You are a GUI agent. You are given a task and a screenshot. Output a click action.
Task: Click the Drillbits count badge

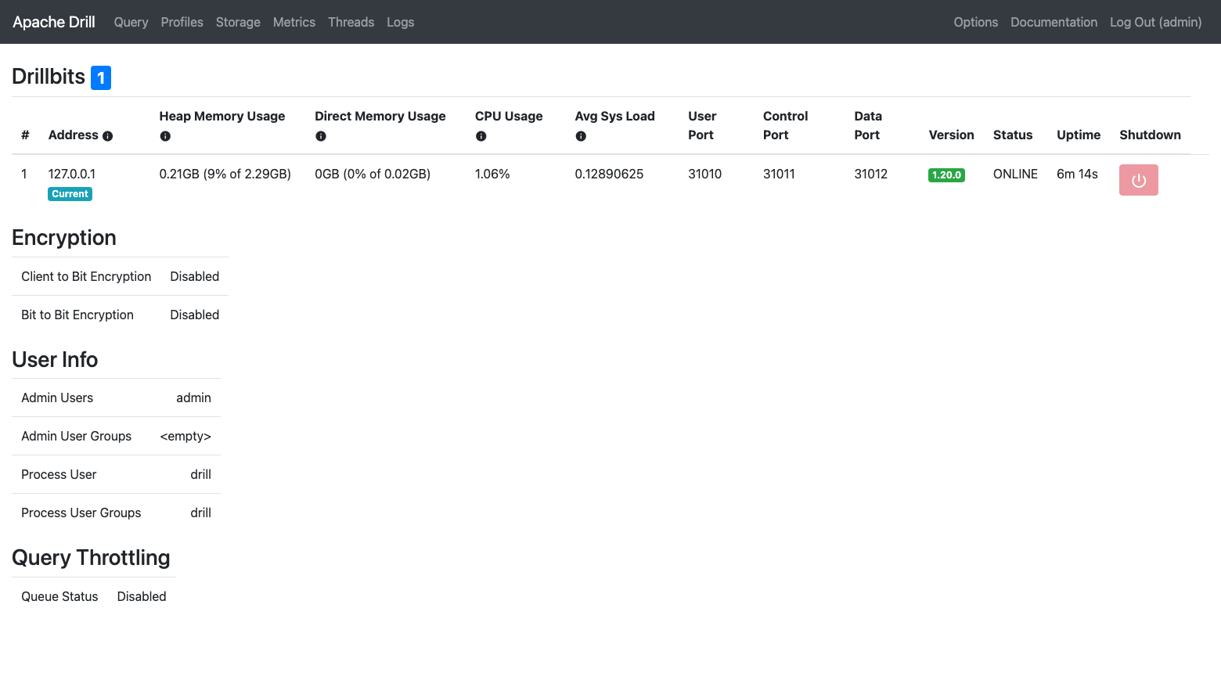101,77
